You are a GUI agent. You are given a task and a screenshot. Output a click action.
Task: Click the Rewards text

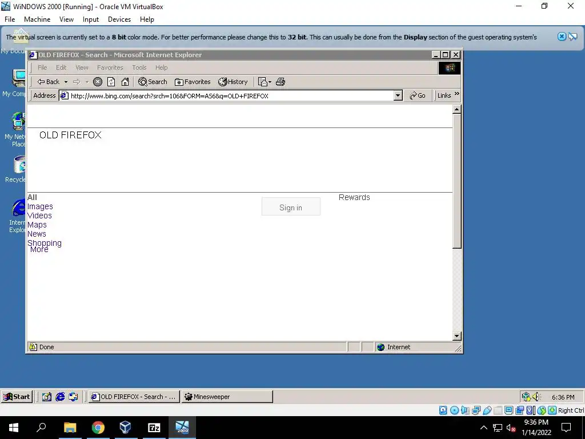354,197
